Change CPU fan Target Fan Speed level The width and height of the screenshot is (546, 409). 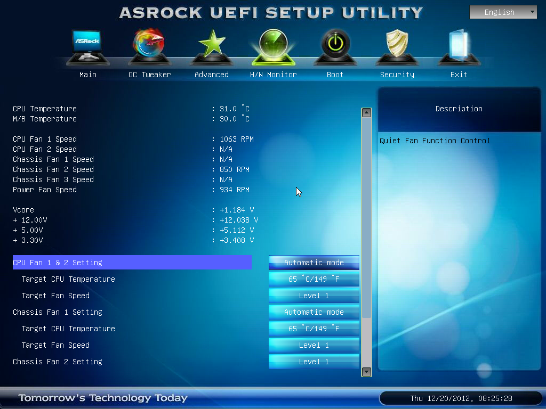314,296
